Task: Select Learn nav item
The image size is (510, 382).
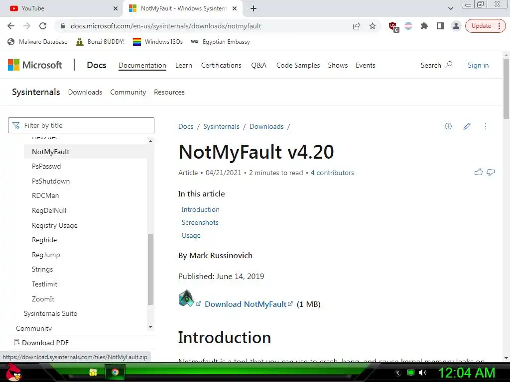Action: coord(183,65)
